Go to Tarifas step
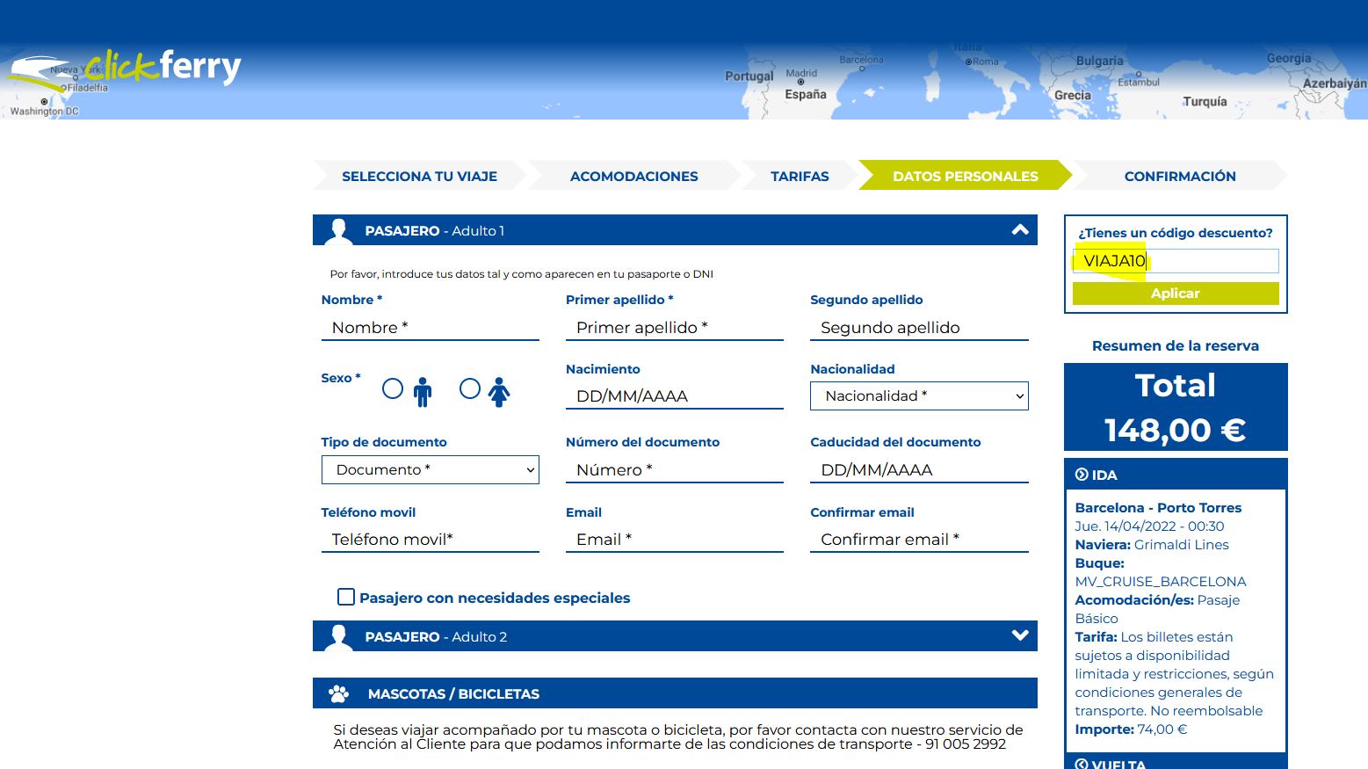Image resolution: width=1368 pixels, height=769 pixels. coord(800,176)
